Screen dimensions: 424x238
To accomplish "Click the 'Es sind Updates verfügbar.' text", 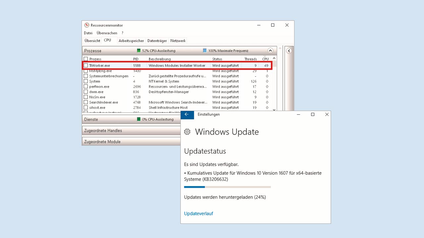I will pos(211,164).
